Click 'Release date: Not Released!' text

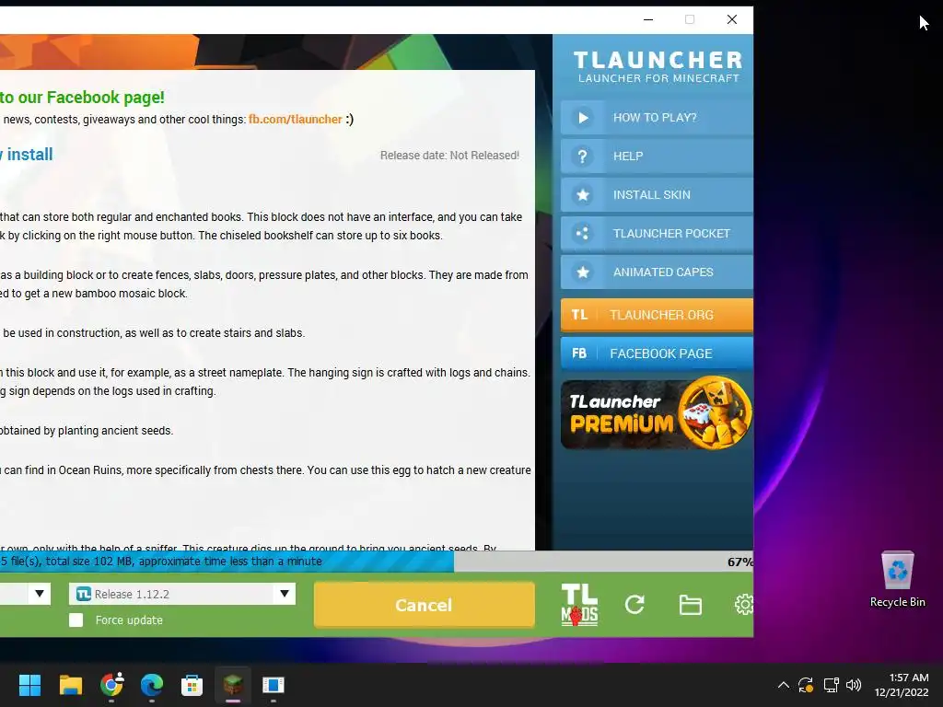[449, 156]
